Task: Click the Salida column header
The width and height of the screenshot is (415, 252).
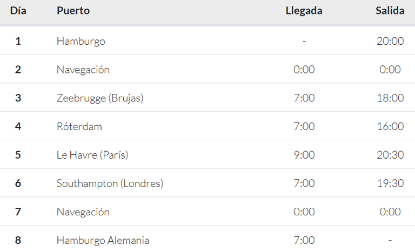Action: point(390,11)
